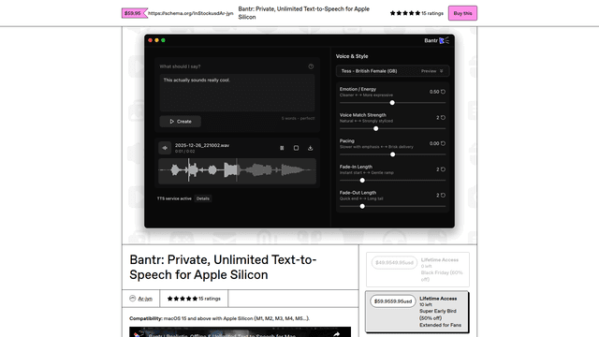The image size is (599, 337).
Task: Open Details next to TTS service active
Action: 203,198
